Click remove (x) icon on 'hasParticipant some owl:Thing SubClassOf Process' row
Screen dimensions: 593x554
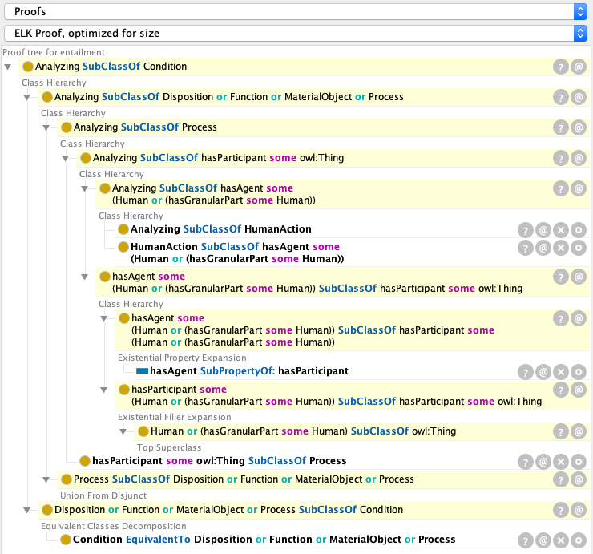click(561, 462)
